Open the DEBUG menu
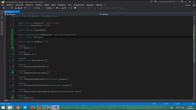 pos(47,5)
